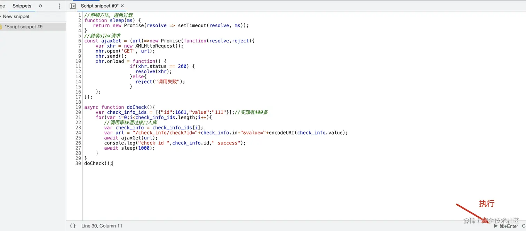Viewport: 526px width, 231px height.
Task: Click the pretty print braces icon
Action: (73, 226)
